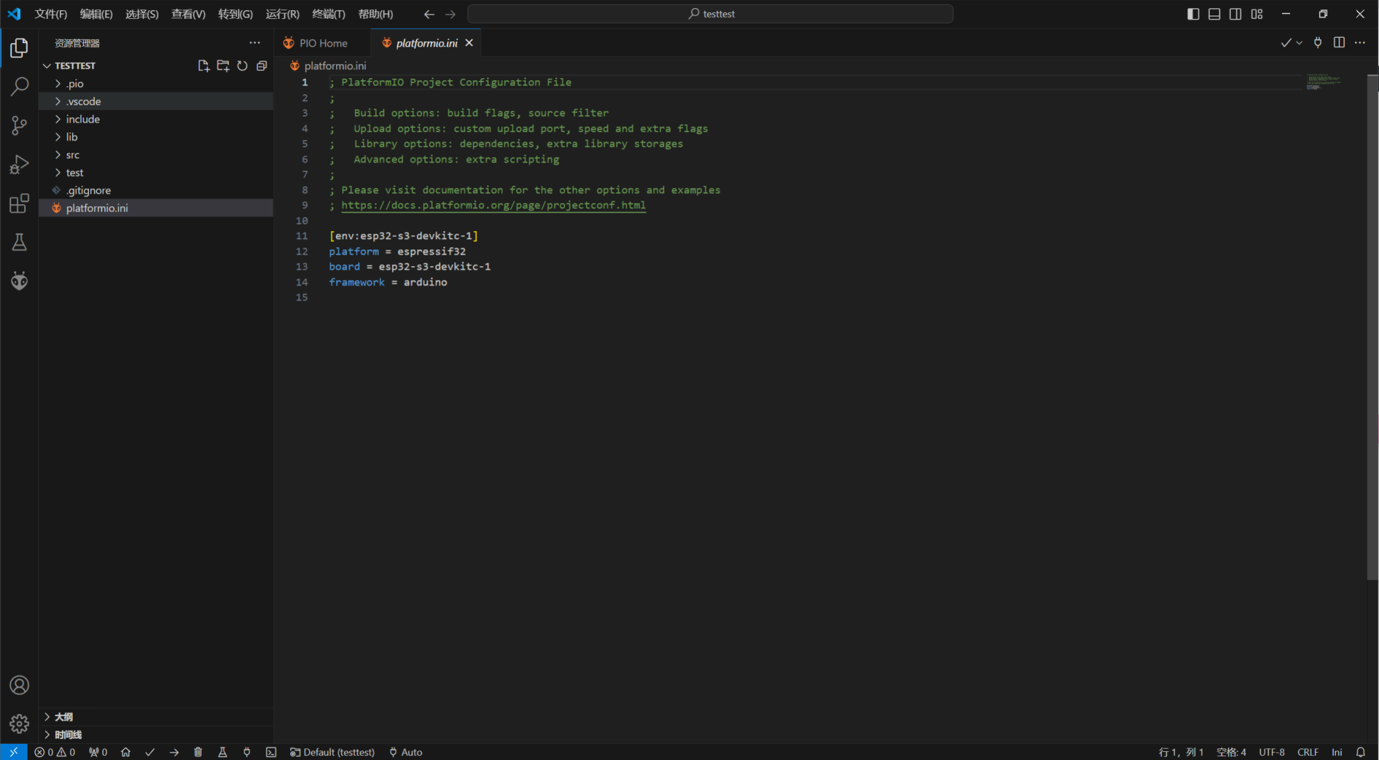Expand the src folder
This screenshot has width=1379, height=760.
[73, 155]
